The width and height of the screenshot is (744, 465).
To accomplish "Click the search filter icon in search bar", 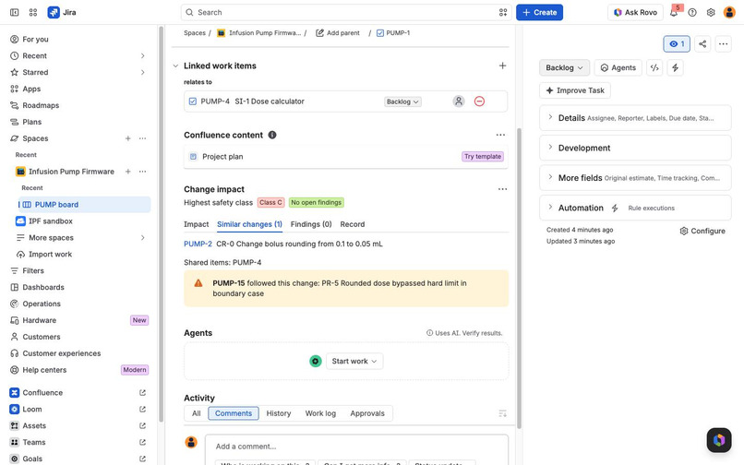I will 503,12.
